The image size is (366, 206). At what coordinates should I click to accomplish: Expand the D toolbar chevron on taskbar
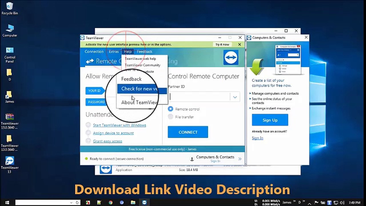click(304, 202)
